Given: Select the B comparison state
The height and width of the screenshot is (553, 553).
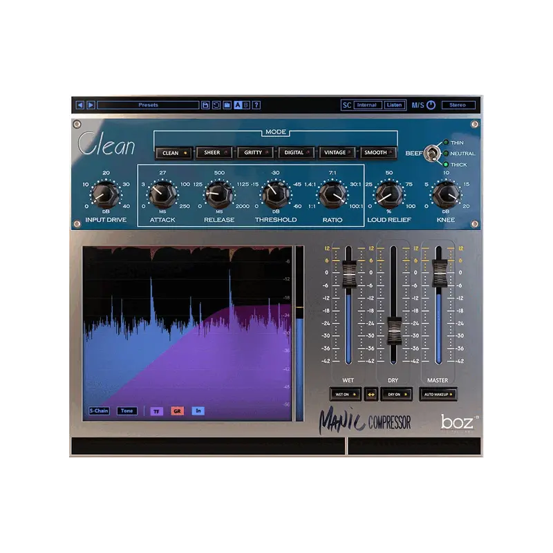Looking at the screenshot, I should (x=246, y=105).
